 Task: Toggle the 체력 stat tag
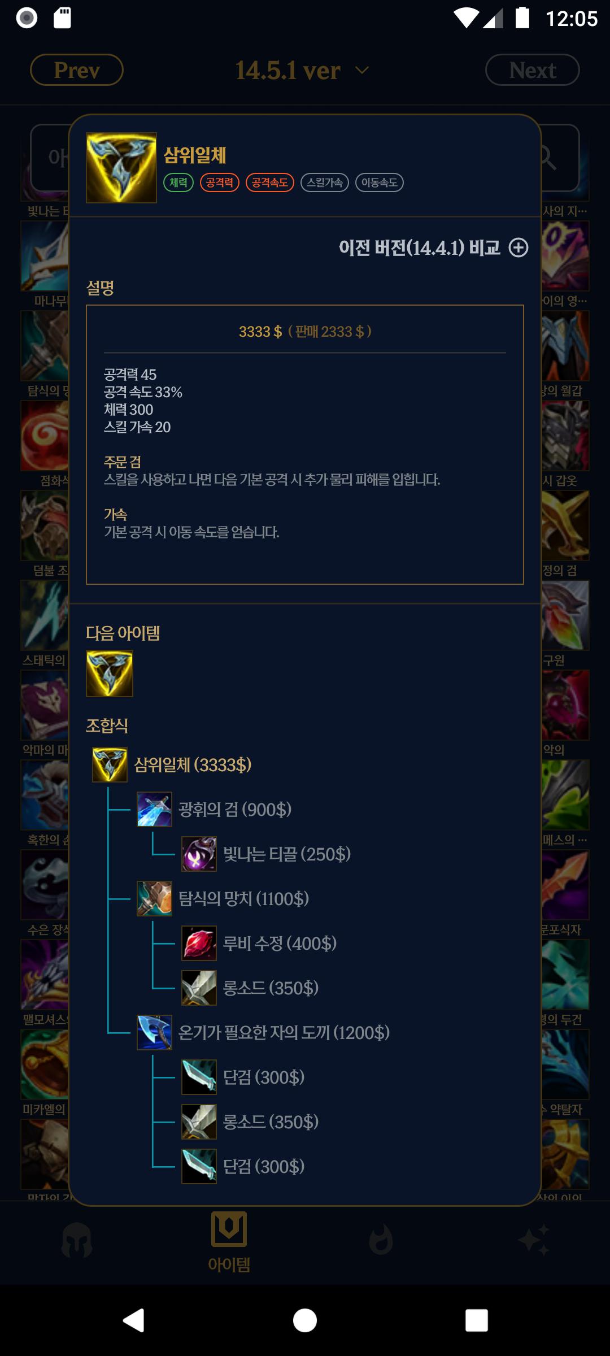click(178, 182)
